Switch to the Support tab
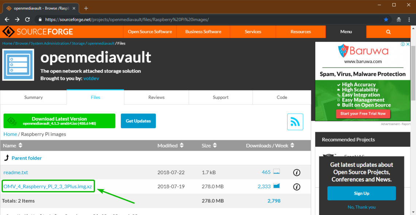Image resolution: width=416 pixels, height=215 pixels. click(220, 97)
